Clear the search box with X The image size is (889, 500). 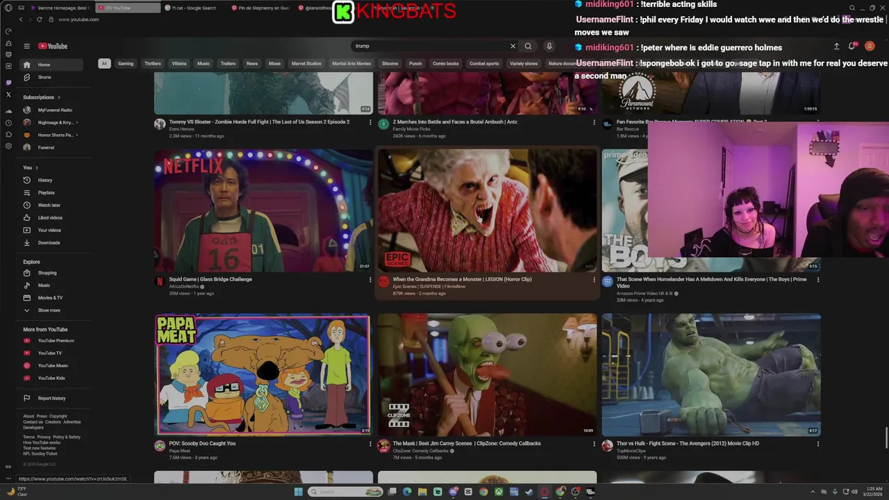[513, 46]
